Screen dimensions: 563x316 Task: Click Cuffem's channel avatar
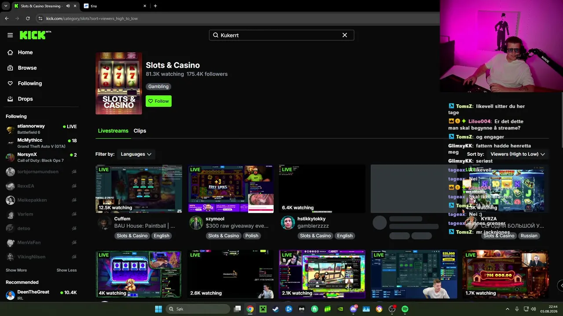pyautogui.click(x=104, y=223)
